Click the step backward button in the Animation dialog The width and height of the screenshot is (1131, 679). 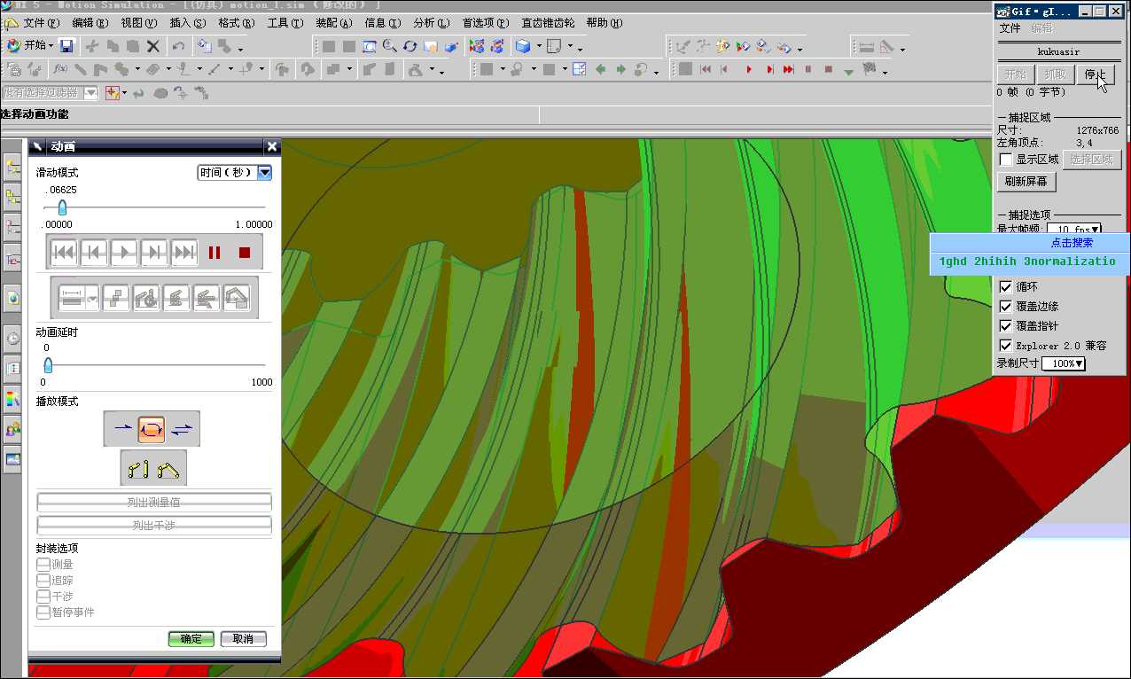pyautogui.click(x=94, y=253)
